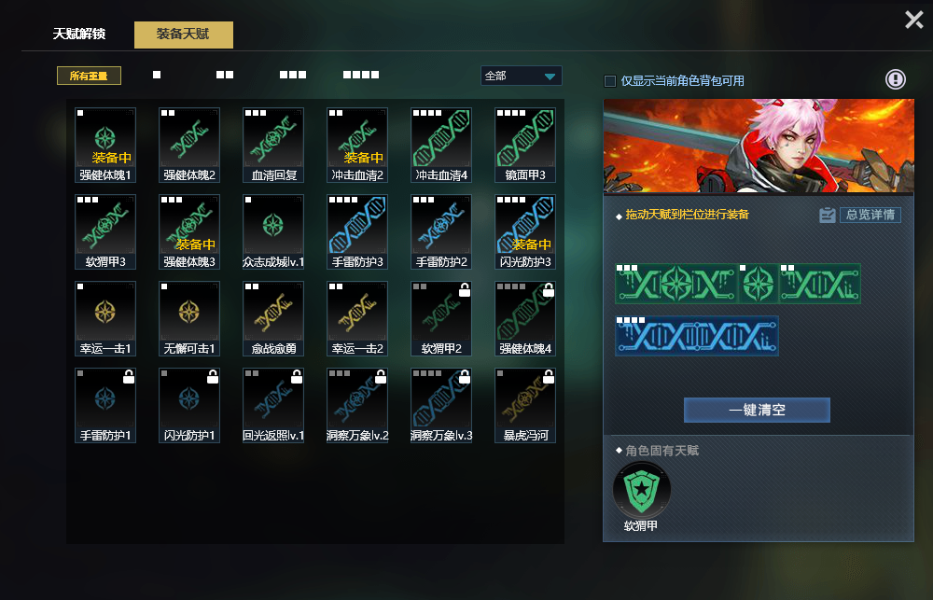The image size is (933, 600).
Task: Select the 众志成城lv.1 talent icon
Action: 273,231
